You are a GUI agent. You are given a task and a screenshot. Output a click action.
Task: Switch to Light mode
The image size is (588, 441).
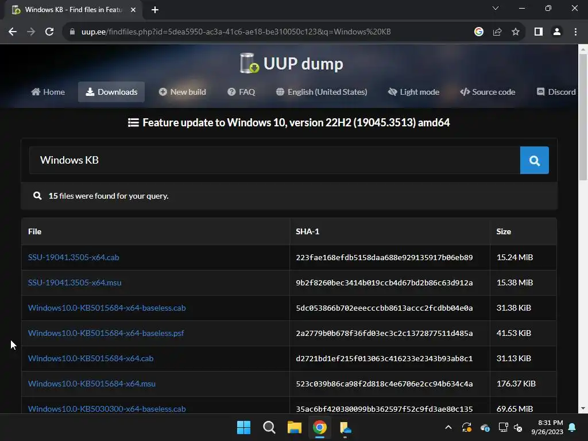(413, 92)
